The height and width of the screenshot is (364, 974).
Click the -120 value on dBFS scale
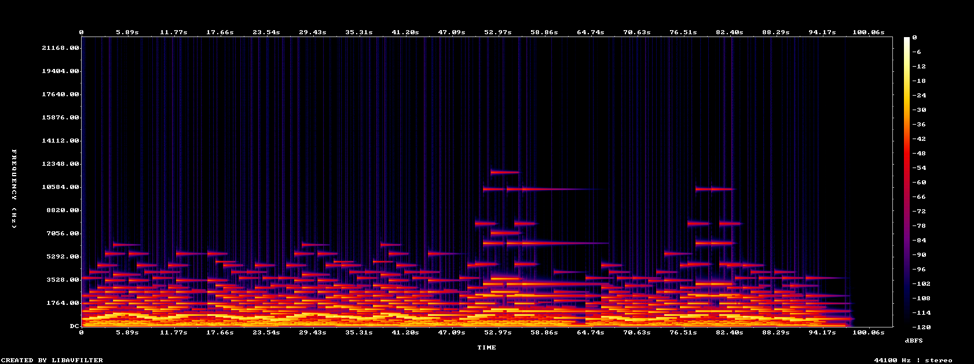point(921,327)
